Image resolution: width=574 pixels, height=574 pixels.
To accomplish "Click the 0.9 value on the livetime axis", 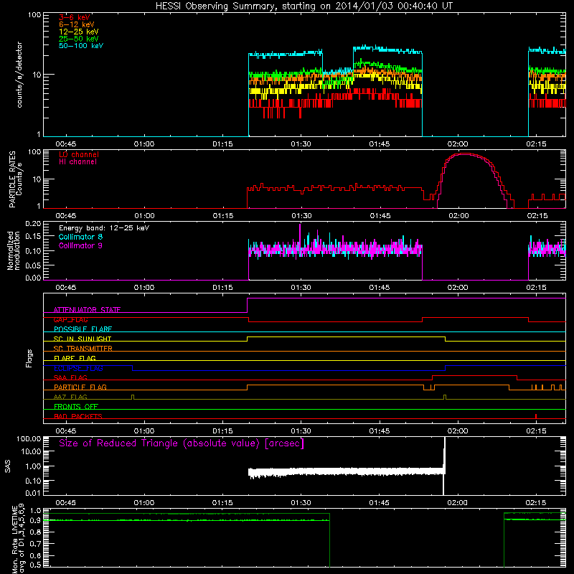I will (x=35, y=520).
